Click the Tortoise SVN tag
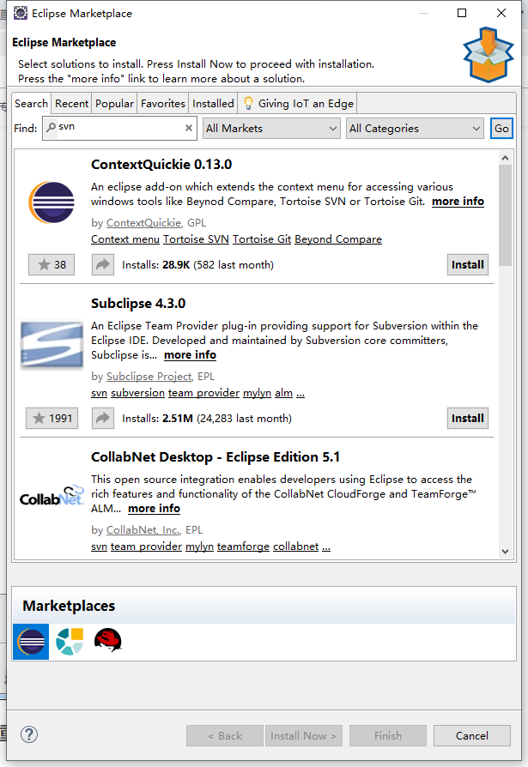This screenshot has height=767, width=528. [x=197, y=239]
